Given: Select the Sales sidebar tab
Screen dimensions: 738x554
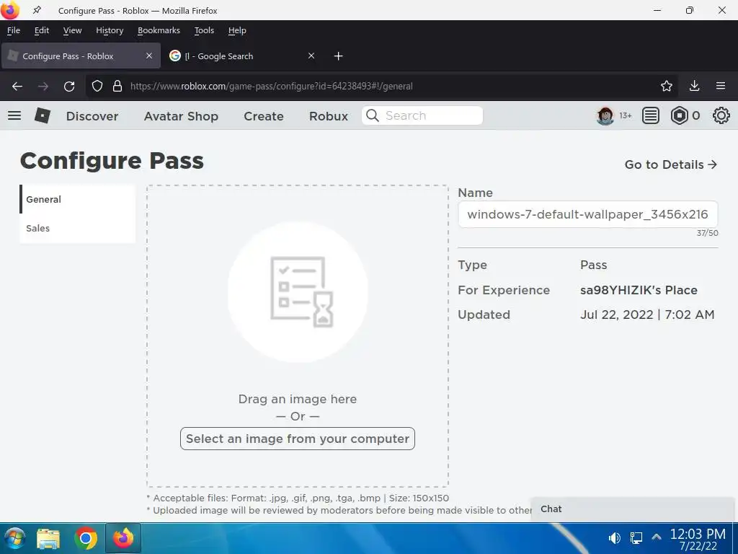Looking at the screenshot, I should coord(77,228).
